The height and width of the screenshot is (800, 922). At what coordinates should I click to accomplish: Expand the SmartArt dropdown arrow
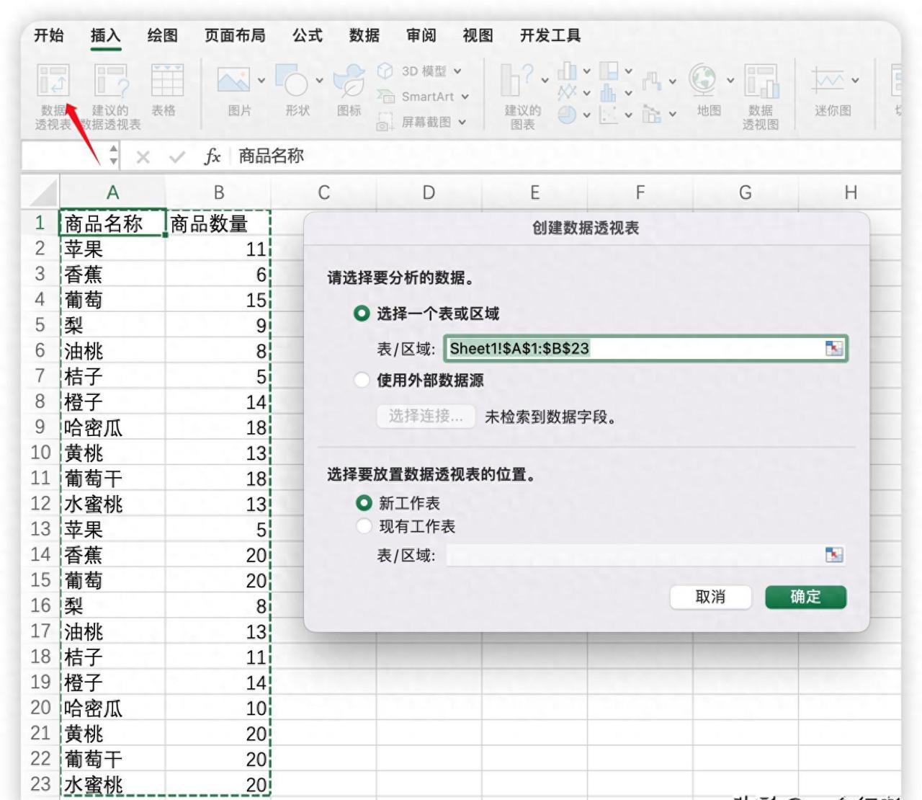pyautogui.click(x=465, y=97)
